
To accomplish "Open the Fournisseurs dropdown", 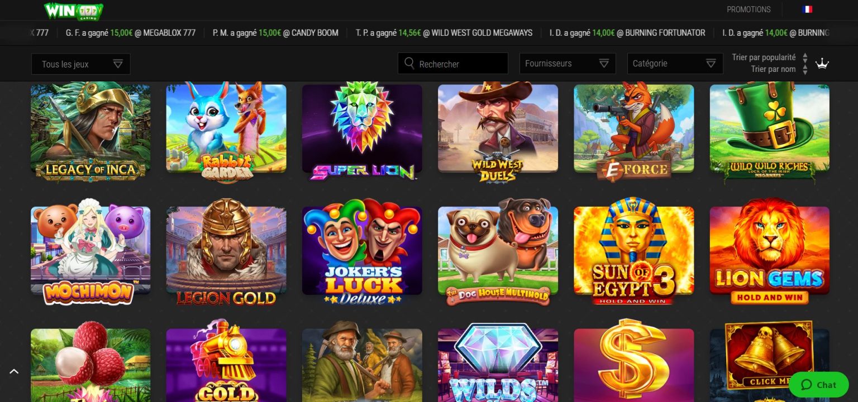I will click(x=568, y=64).
